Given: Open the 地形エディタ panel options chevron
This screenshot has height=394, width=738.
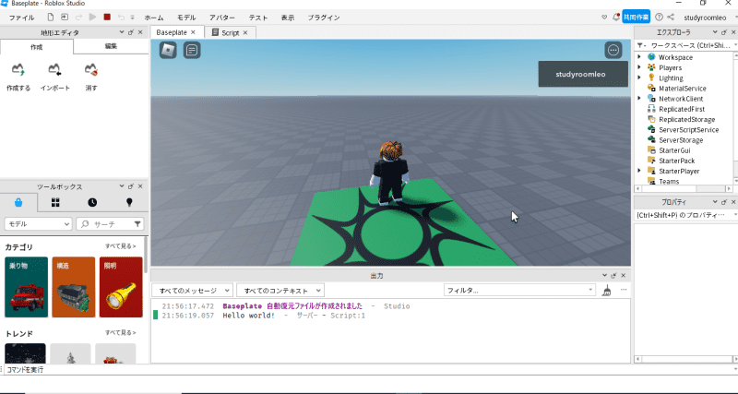Looking at the screenshot, I should (122, 32).
